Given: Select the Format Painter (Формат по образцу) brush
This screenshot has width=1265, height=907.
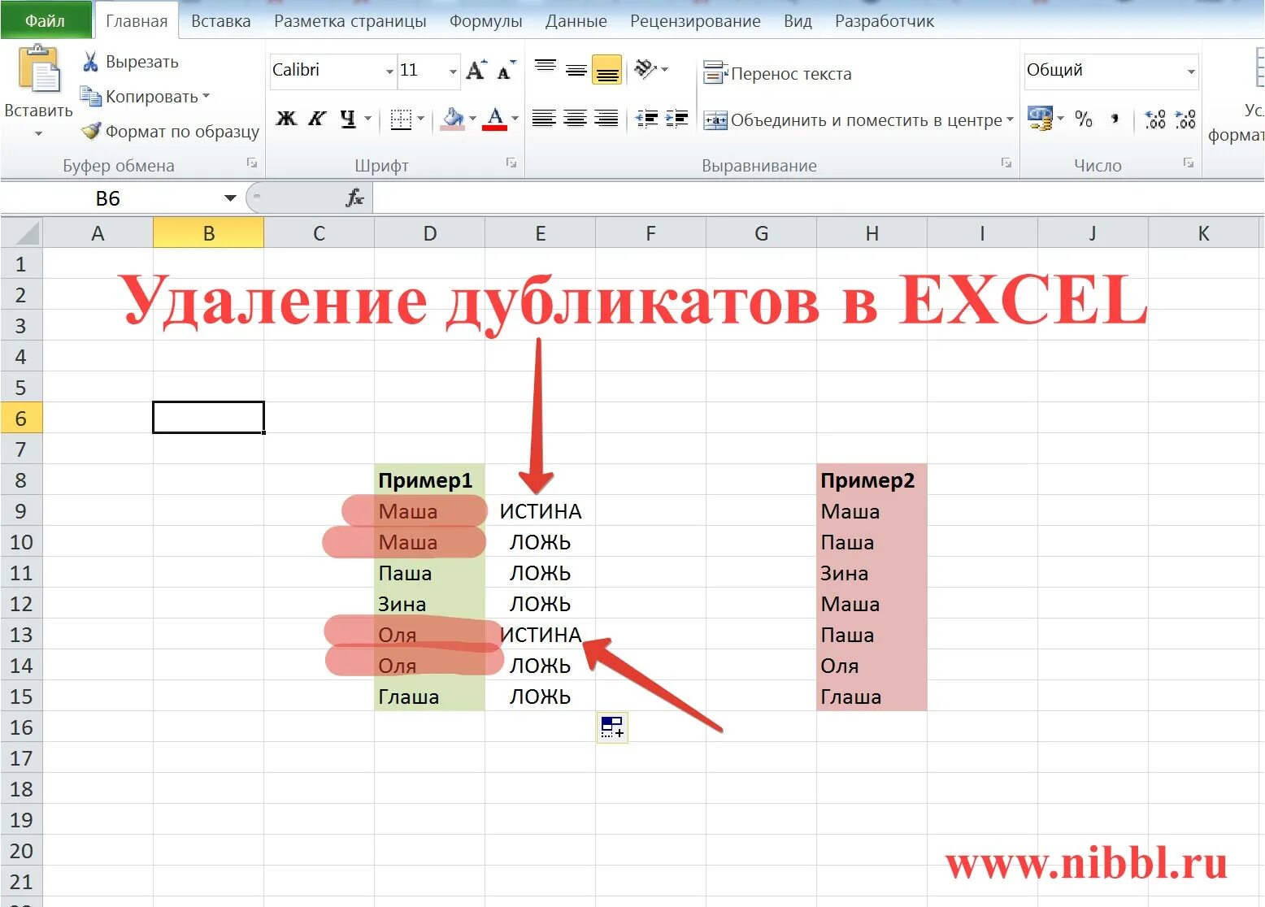Looking at the screenshot, I should [91, 131].
